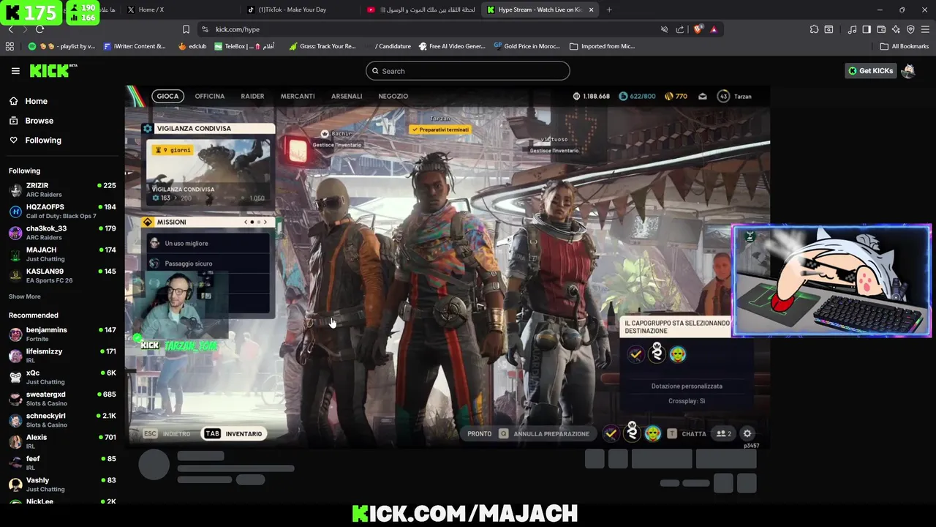
Task: Click the INVENTARIO button in game
Action: (x=234, y=433)
